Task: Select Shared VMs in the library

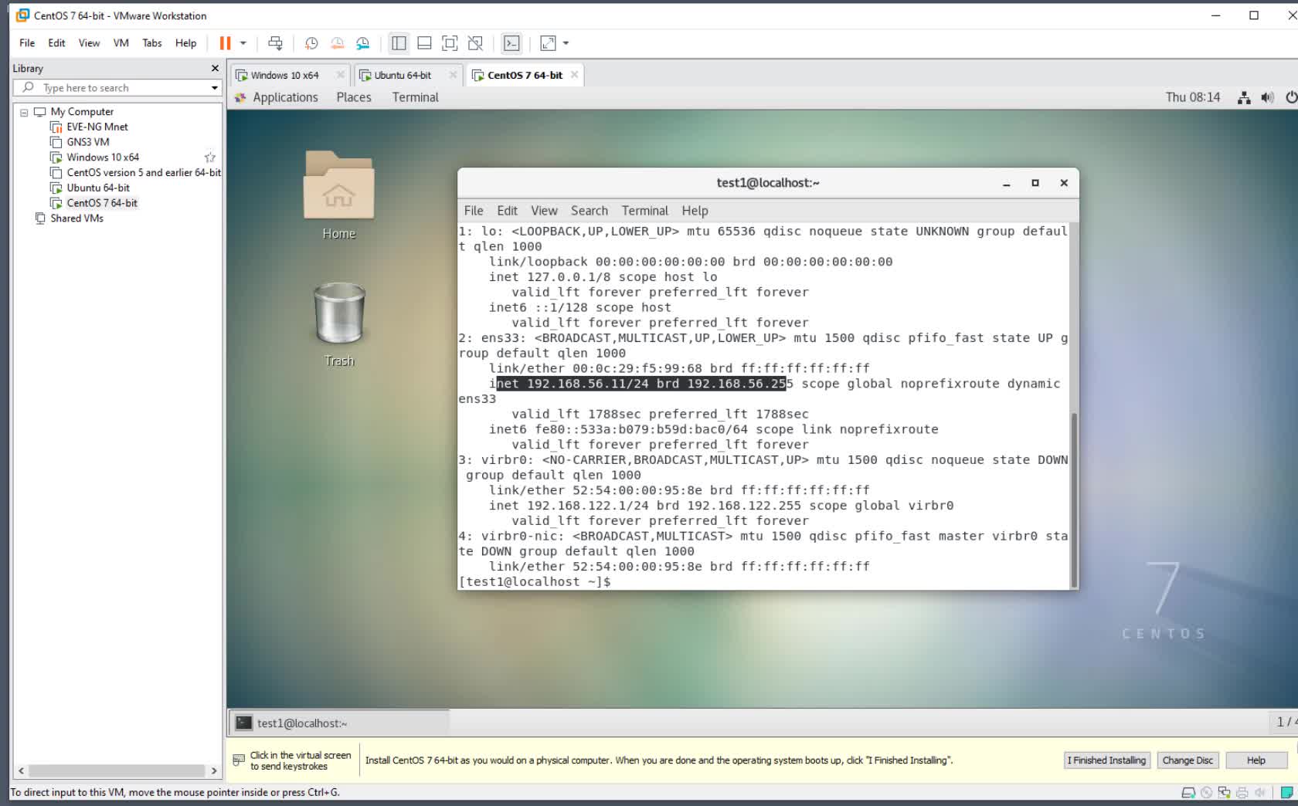Action: point(76,218)
